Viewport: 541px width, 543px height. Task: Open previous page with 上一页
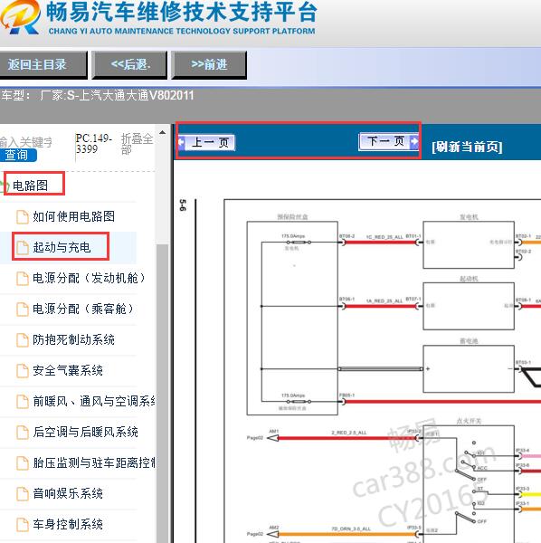pos(206,142)
